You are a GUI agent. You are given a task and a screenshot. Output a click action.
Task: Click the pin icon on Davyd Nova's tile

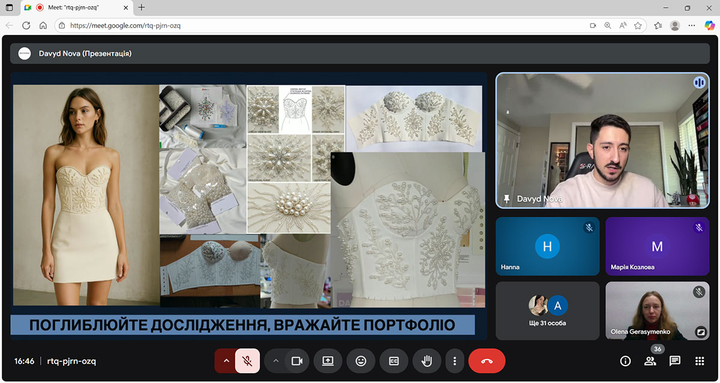pos(507,199)
